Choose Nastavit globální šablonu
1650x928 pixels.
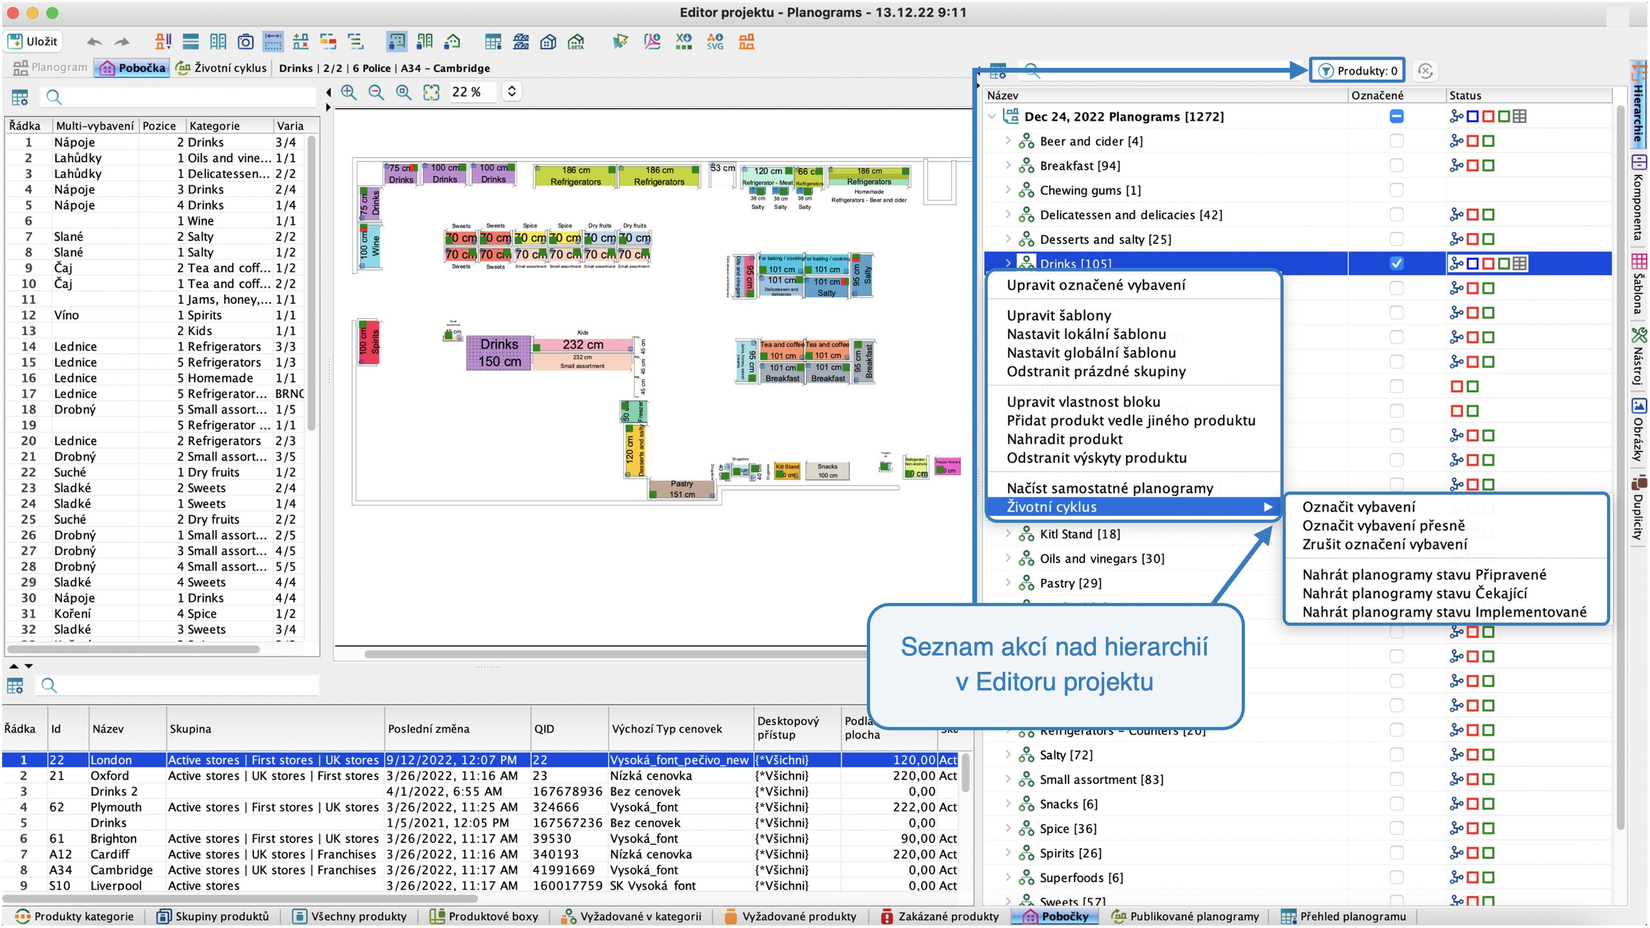pos(1091,352)
